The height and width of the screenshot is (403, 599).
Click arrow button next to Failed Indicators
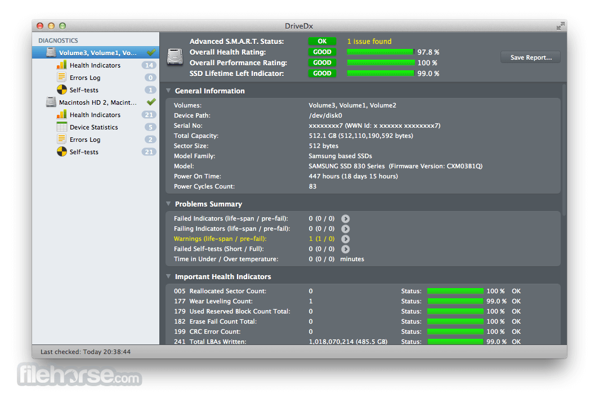[x=345, y=218]
